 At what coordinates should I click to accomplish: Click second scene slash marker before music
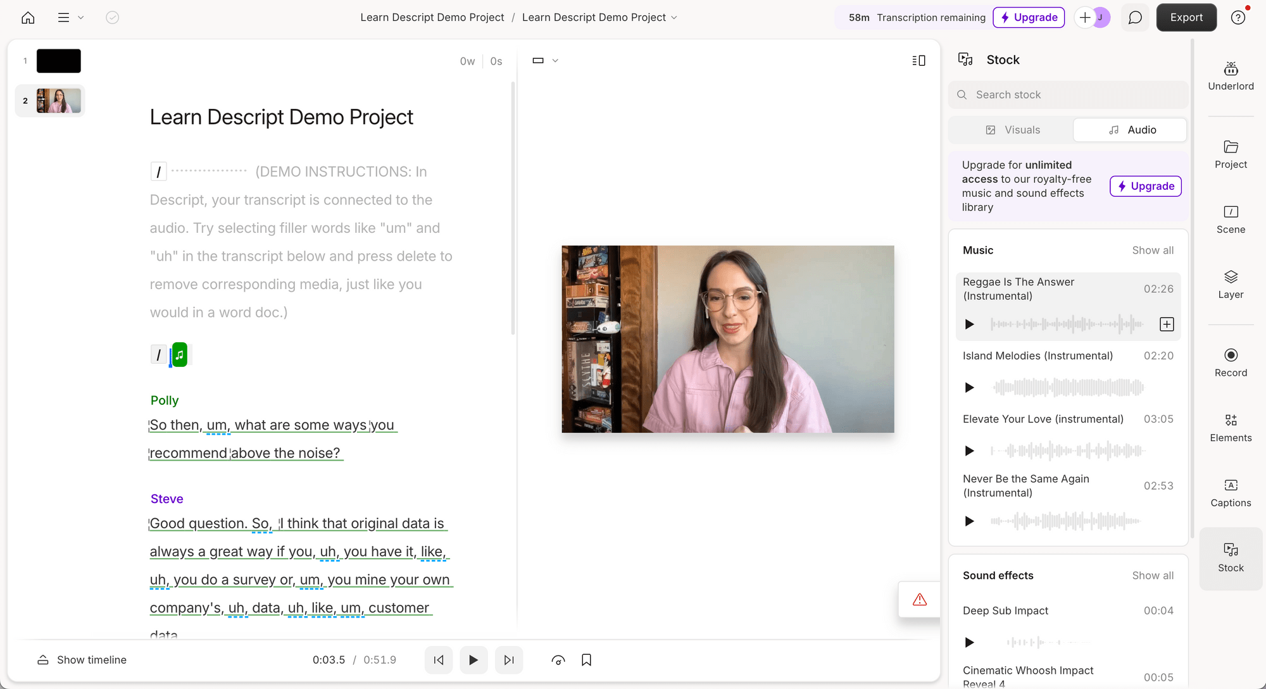pyautogui.click(x=158, y=355)
